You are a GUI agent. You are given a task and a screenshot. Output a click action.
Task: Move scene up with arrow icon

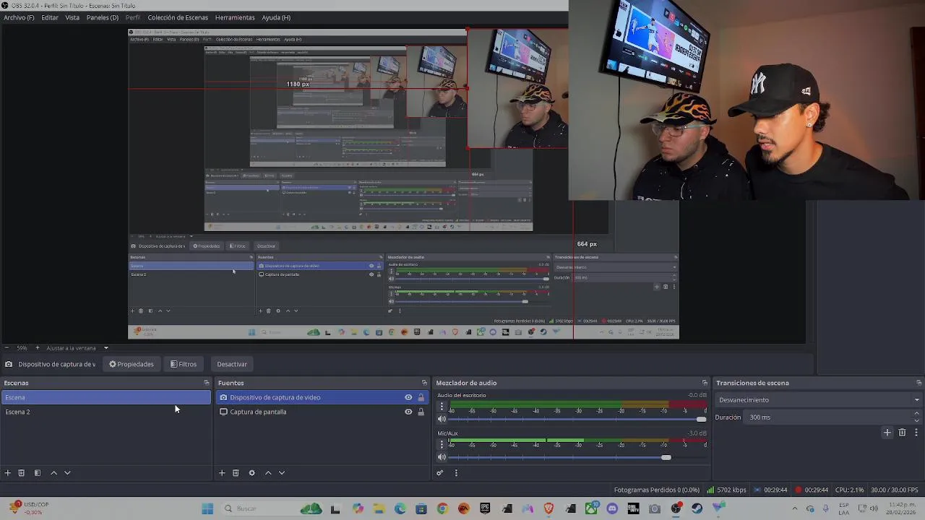coord(53,473)
